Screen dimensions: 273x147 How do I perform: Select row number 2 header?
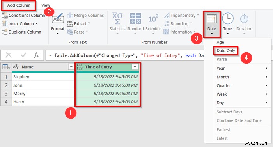(x=6, y=85)
